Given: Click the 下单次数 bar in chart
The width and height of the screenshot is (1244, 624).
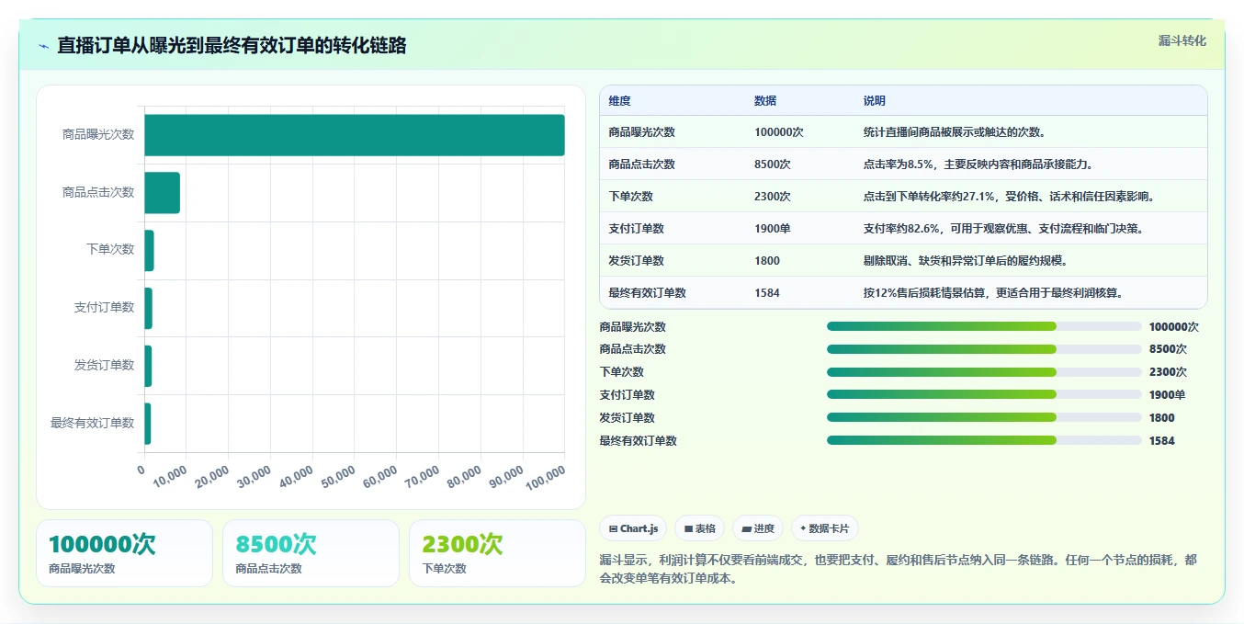Looking at the screenshot, I should pyautogui.click(x=149, y=250).
